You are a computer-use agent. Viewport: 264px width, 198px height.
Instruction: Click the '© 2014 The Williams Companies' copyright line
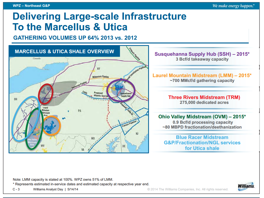click(188, 189)
